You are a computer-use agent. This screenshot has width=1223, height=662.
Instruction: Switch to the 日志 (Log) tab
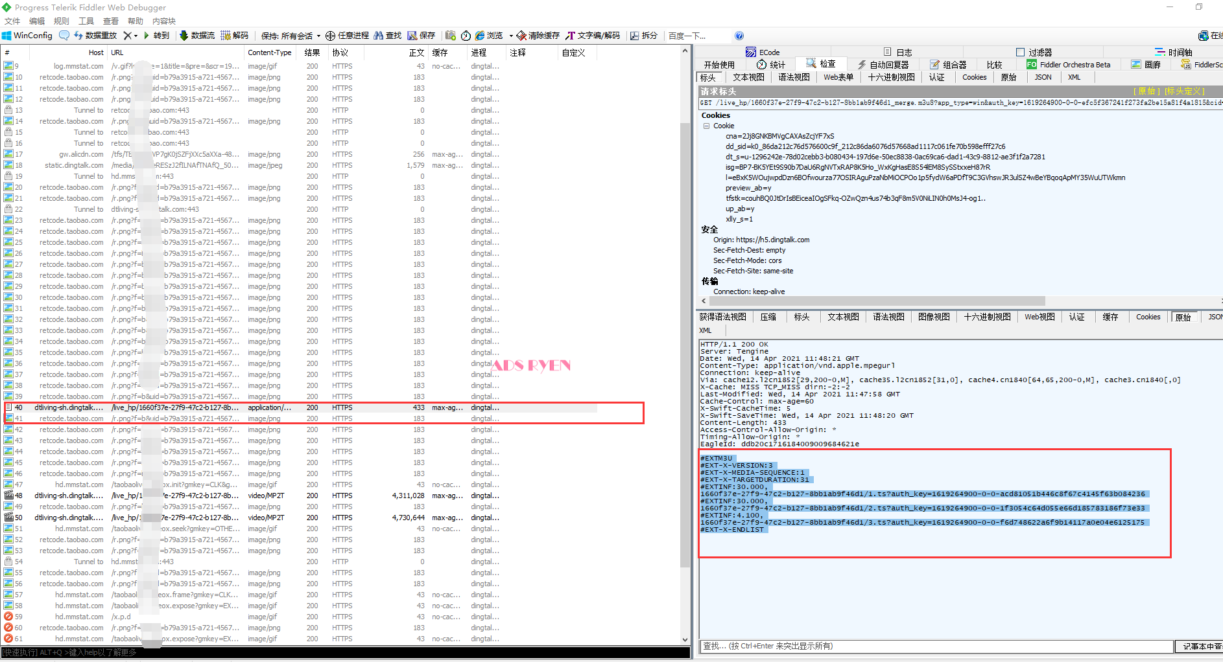pyautogui.click(x=897, y=52)
